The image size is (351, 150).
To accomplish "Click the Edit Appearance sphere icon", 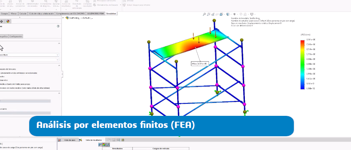I will pos(241,14).
